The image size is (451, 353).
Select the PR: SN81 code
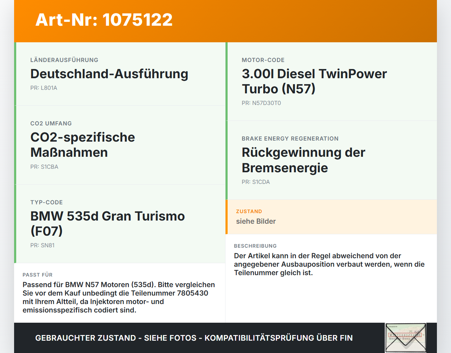42,246
